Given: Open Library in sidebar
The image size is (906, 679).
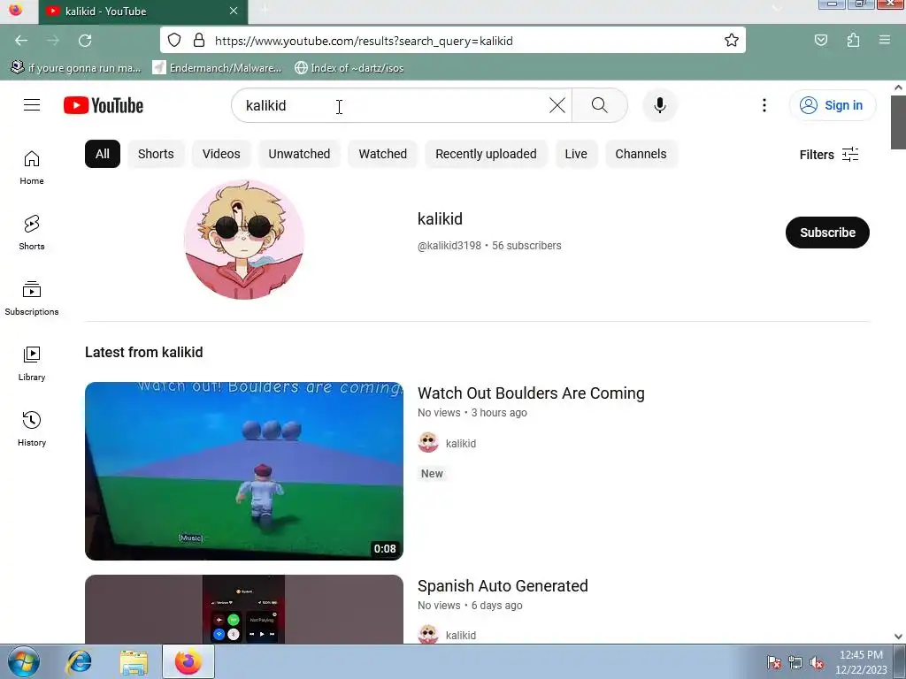Looking at the screenshot, I should (x=32, y=363).
